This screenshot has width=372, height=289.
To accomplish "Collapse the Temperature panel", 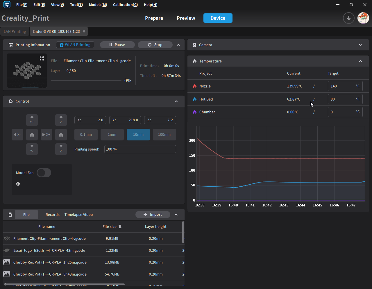I will (x=360, y=61).
